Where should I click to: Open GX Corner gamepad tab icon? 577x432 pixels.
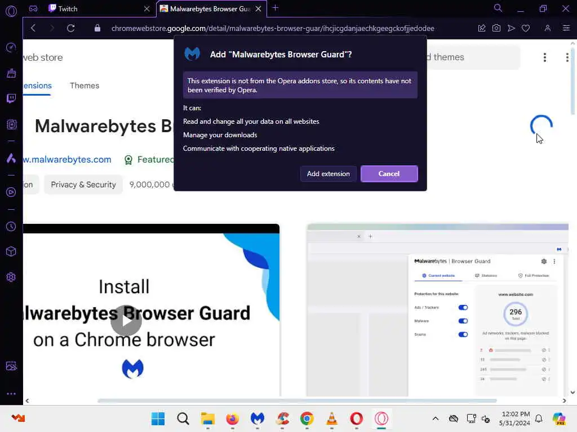[33, 8]
